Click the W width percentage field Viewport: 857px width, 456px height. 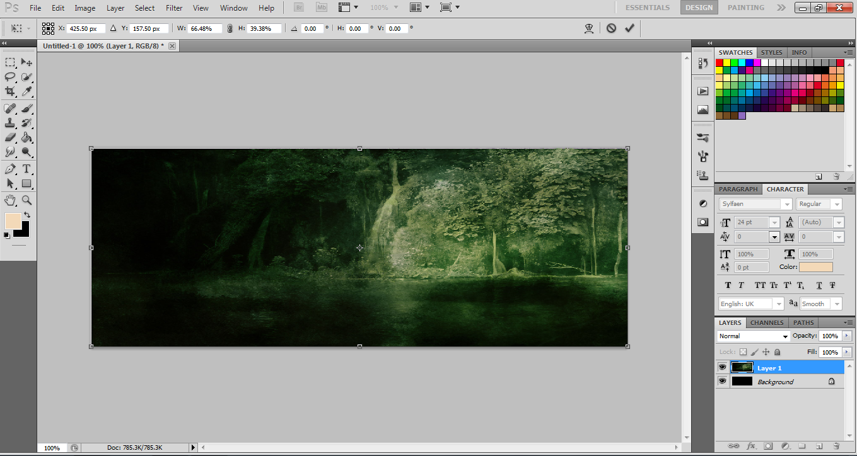205,29
